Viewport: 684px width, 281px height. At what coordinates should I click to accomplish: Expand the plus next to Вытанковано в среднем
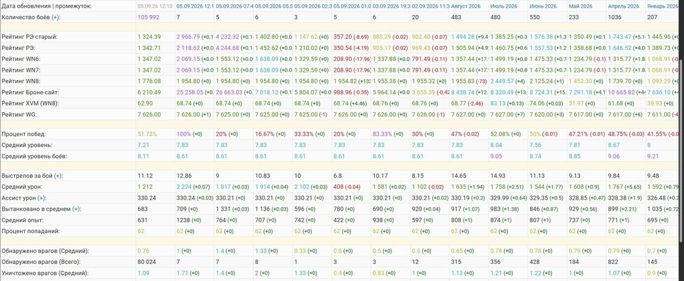point(77,209)
